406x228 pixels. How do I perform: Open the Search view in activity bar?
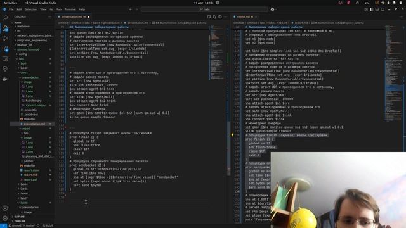[5, 18]
